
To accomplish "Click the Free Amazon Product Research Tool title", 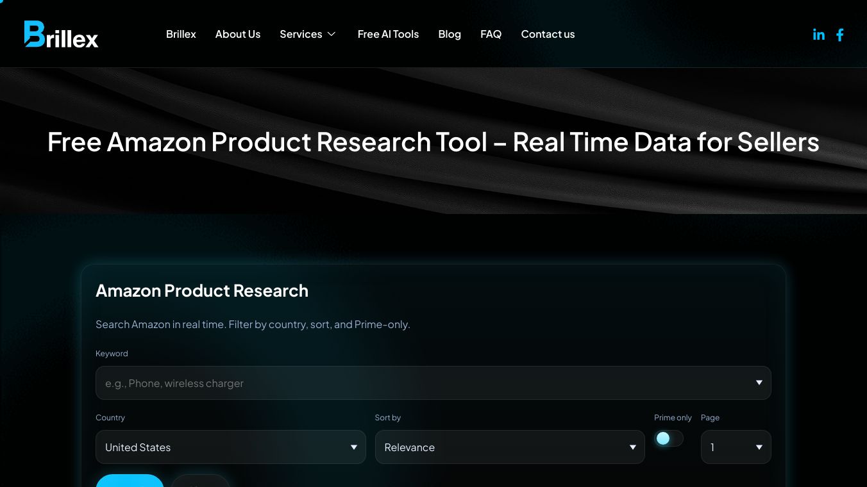I will 433,142.
